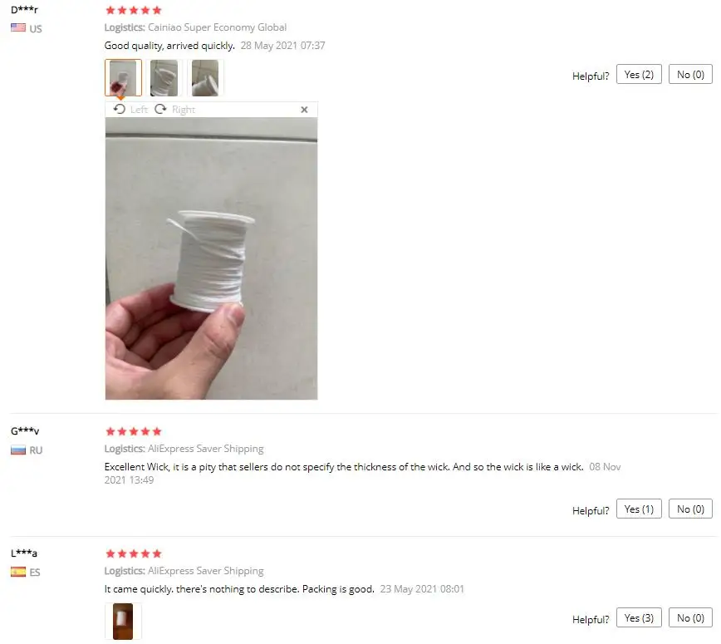Click the US flag icon
This screenshot has height=644, width=721.
(18, 27)
